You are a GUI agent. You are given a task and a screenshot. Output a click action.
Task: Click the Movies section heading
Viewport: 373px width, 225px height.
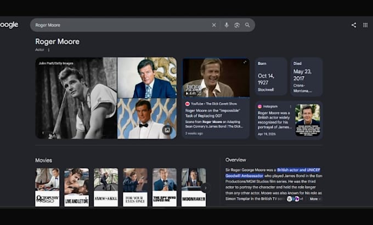(43, 160)
